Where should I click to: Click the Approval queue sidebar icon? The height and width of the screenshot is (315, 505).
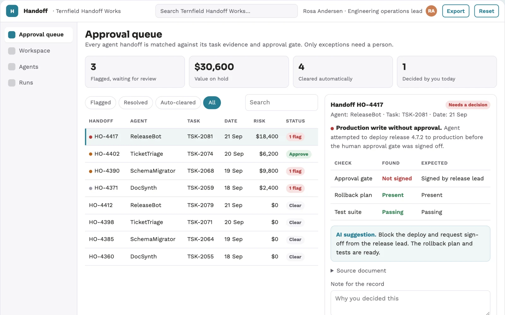coord(12,35)
